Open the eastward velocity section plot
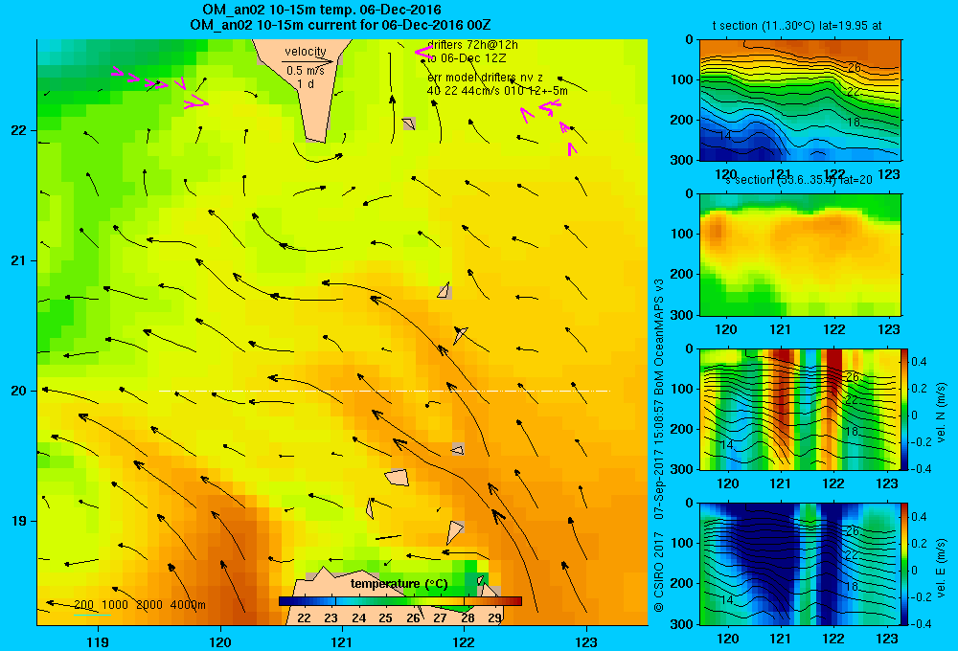This screenshot has width=958, height=651. 800,564
